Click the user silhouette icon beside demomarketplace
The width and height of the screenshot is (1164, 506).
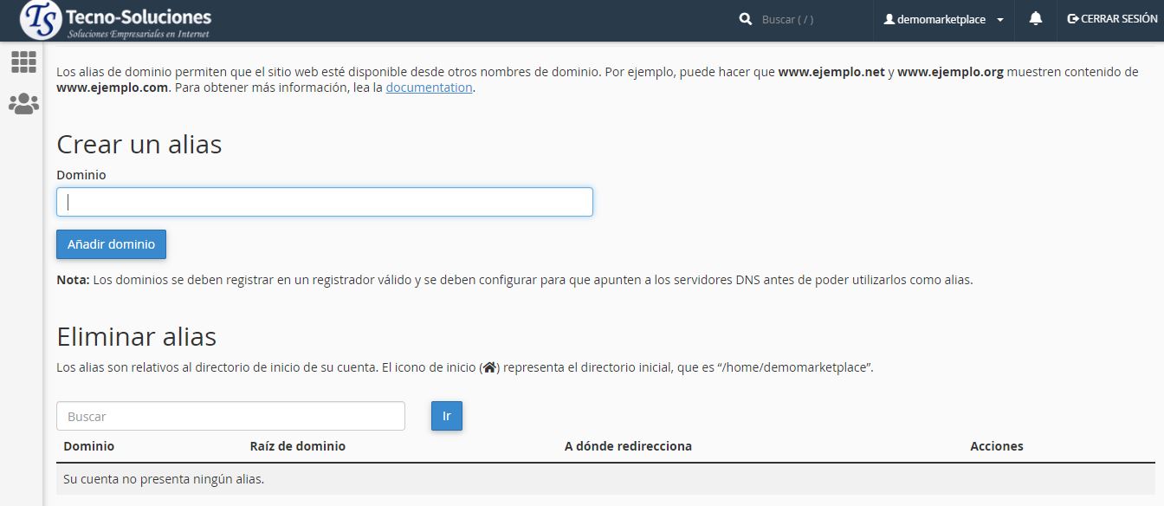889,19
